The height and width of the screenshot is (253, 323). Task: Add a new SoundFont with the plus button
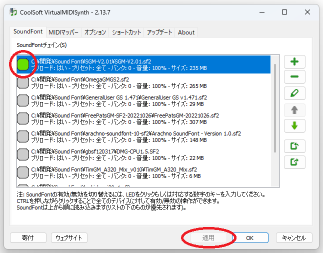coord(294,61)
